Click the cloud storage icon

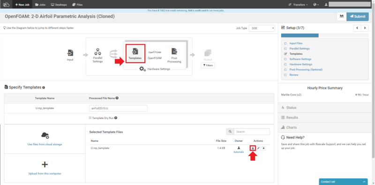pyautogui.click(x=45, y=135)
